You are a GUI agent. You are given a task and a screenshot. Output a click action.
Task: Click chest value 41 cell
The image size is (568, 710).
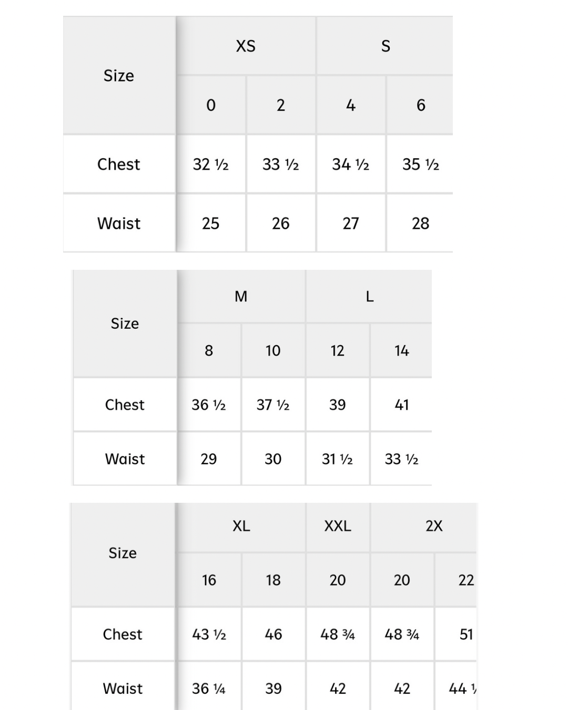[x=402, y=405]
